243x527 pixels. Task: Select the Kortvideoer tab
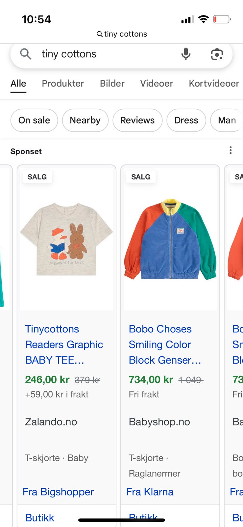(214, 83)
